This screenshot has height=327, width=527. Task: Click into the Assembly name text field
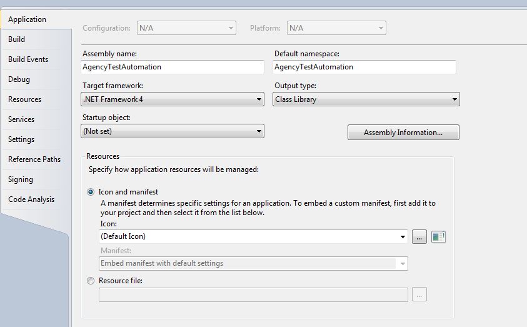coord(173,67)
